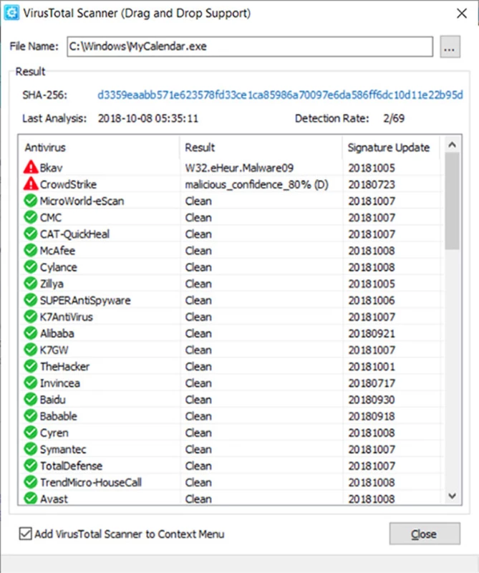Click signature date 20180930 for Baidu

pos(372,400)
